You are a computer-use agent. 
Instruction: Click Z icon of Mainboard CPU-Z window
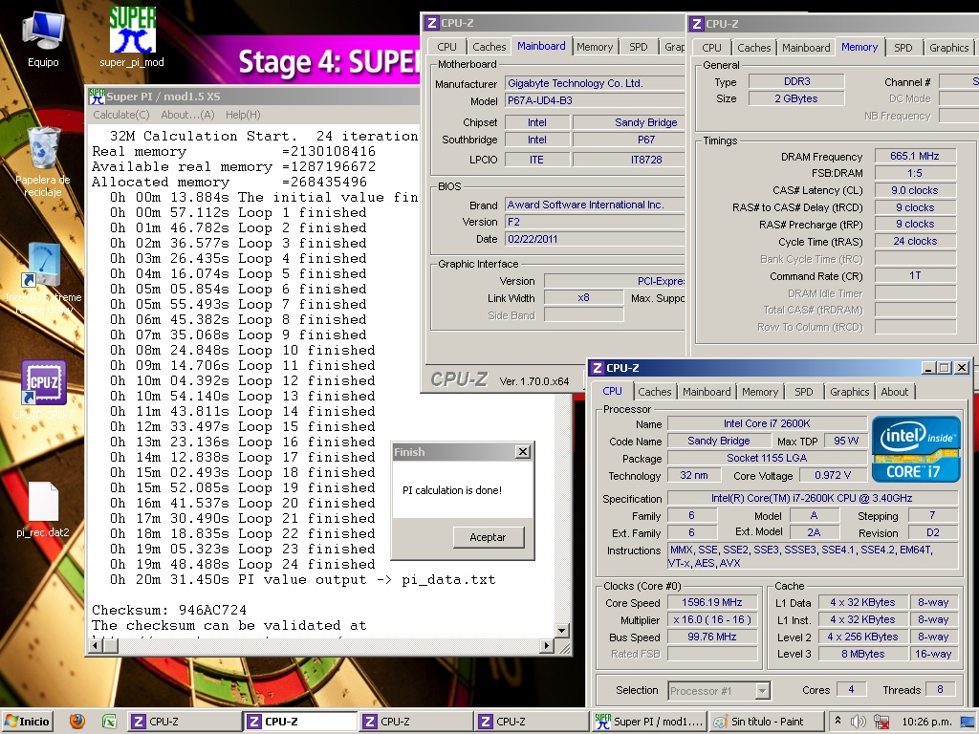coord(431,23)
